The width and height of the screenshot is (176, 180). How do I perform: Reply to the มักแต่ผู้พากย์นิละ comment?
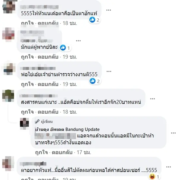coord(48,57)
